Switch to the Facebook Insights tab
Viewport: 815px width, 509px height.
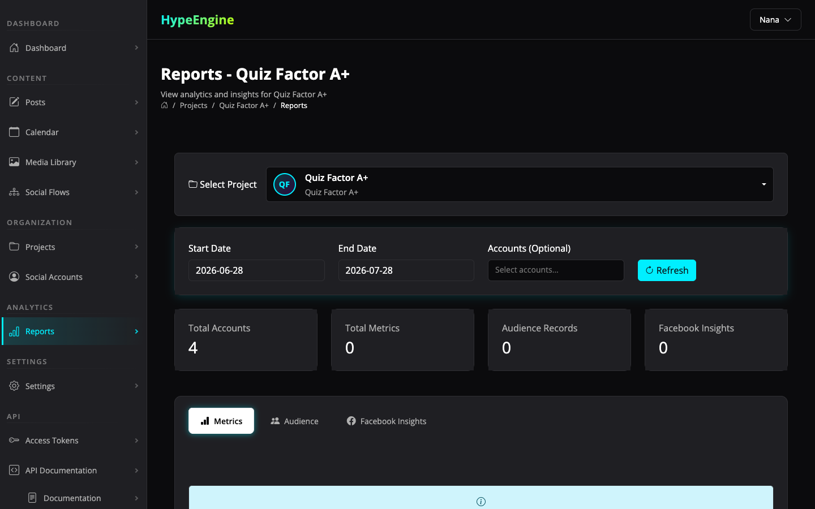pyautogui.click(x=387, y=421)
